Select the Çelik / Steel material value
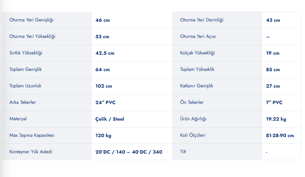The image size is (305, 177). pyautogui.click(x=110, y=119)
